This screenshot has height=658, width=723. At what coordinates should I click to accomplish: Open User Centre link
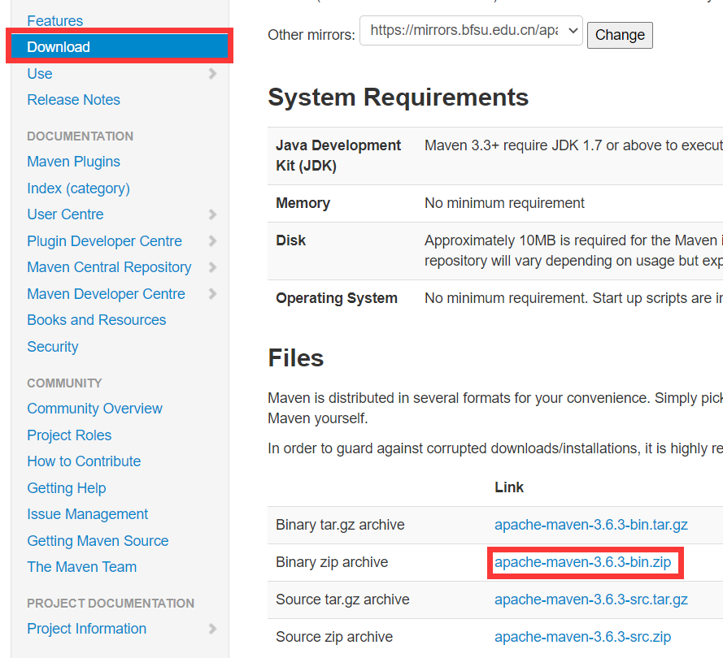tap(65, 214)
